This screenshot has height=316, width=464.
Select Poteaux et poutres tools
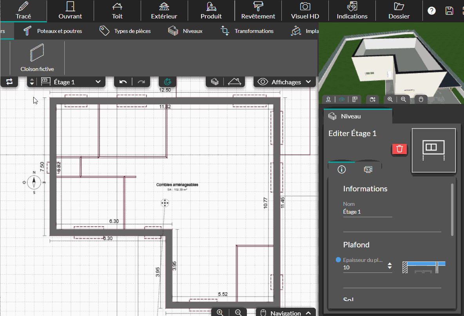pyautogui.click(x=53, y=31)
